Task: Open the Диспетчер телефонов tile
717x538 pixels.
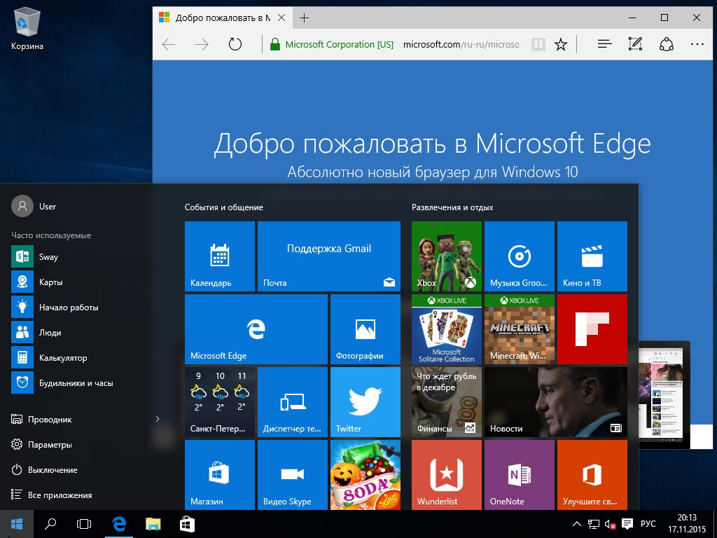Action: 293,401
